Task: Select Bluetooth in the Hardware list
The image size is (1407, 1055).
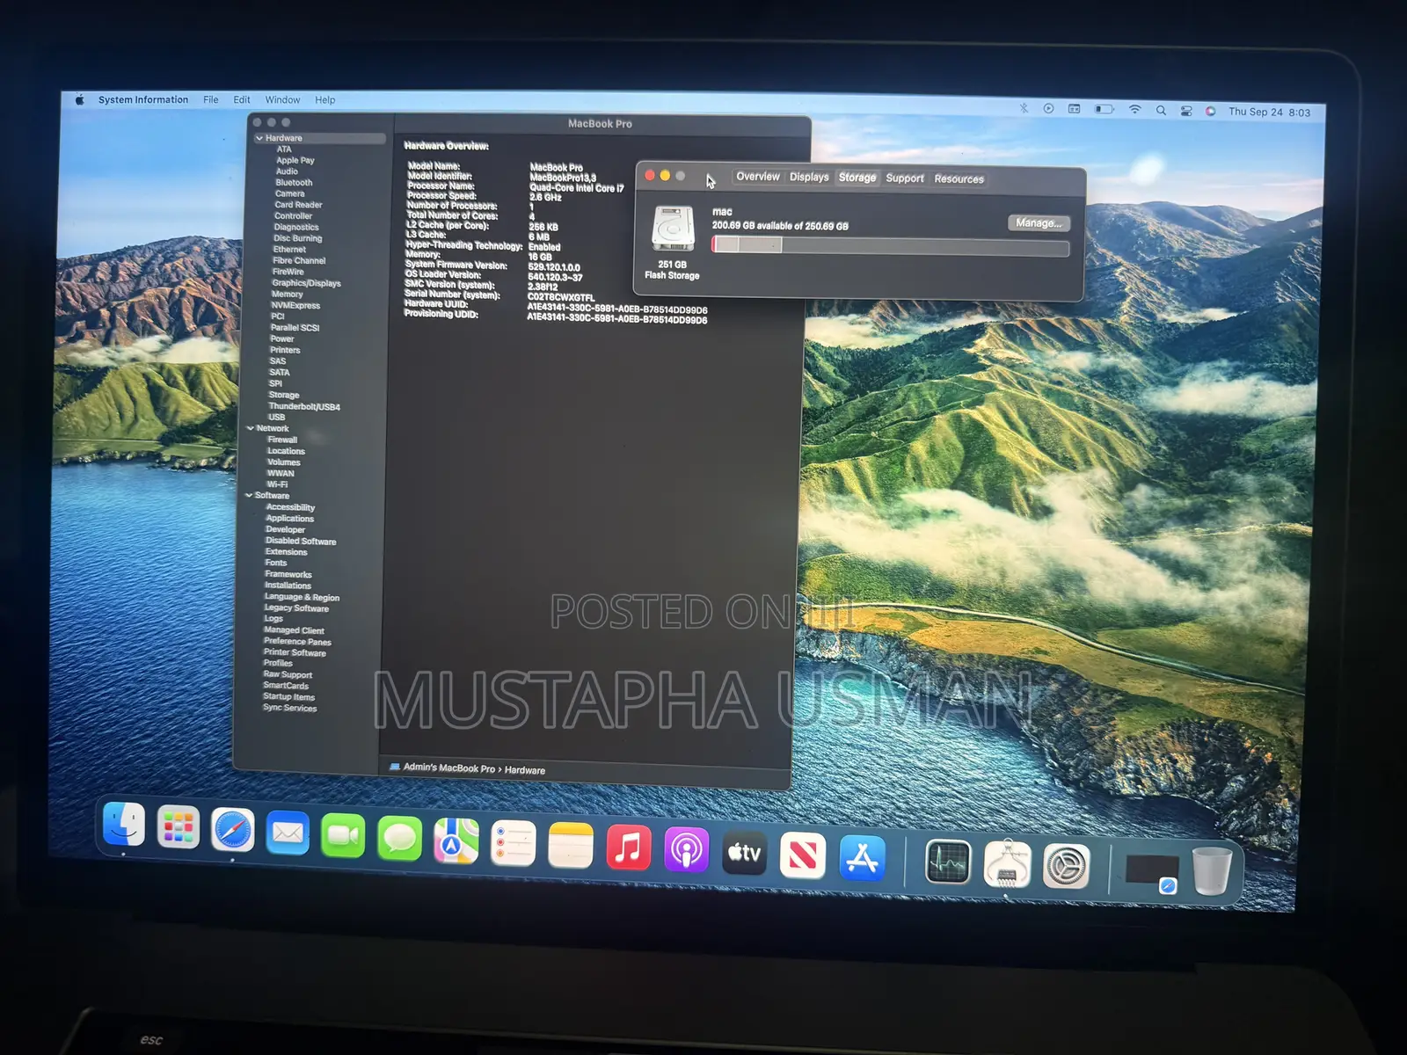Action: coord(294,183)
